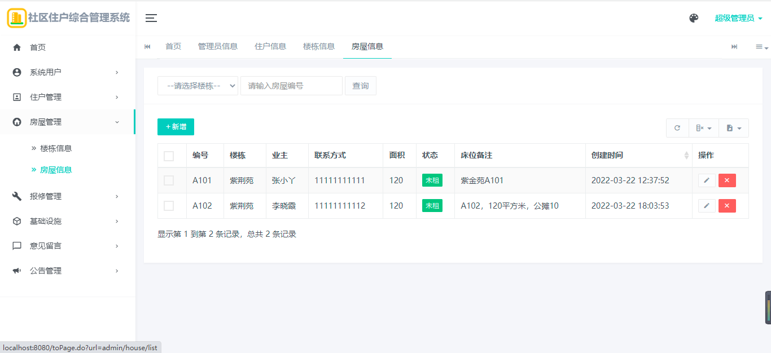Screen dimensions: 771x353
Task: Click the 面积 column header
Action: click(397, 155)
